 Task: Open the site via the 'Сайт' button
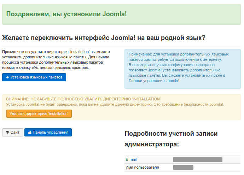[12, 132]
